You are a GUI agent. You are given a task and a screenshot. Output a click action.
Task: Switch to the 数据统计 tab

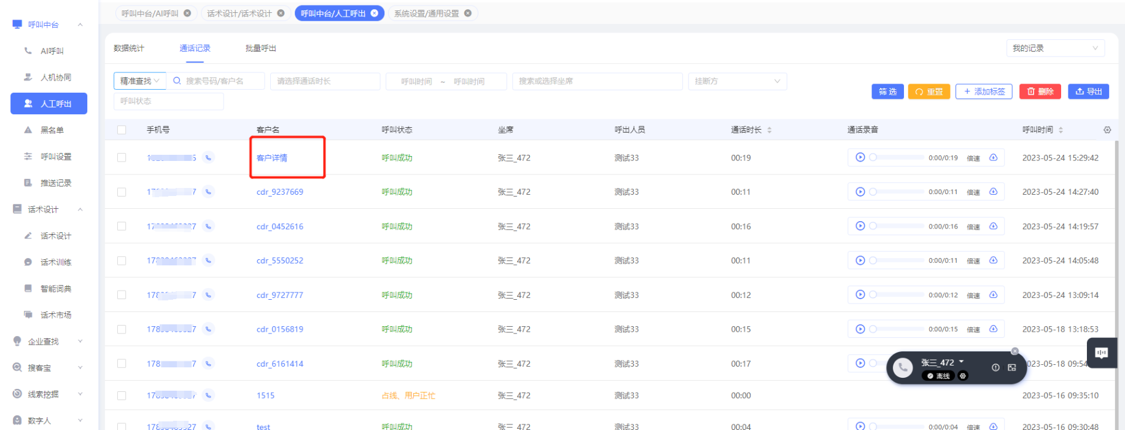click(x=129, y=48)
